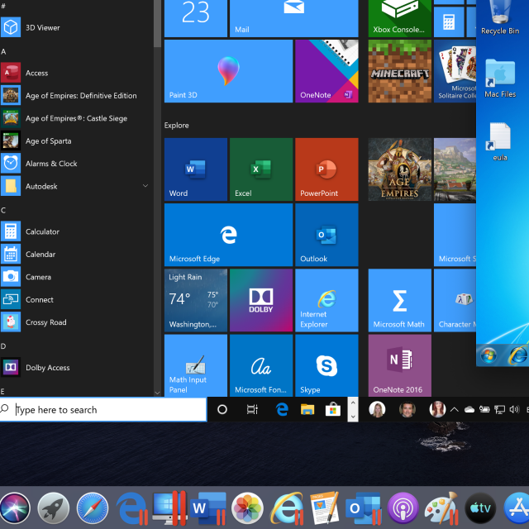
Task: Launch Crossy Road from the list
Action: (x=76, y=322)
